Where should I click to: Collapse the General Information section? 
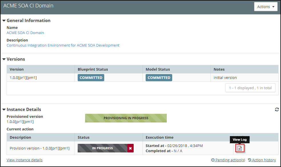4,21
